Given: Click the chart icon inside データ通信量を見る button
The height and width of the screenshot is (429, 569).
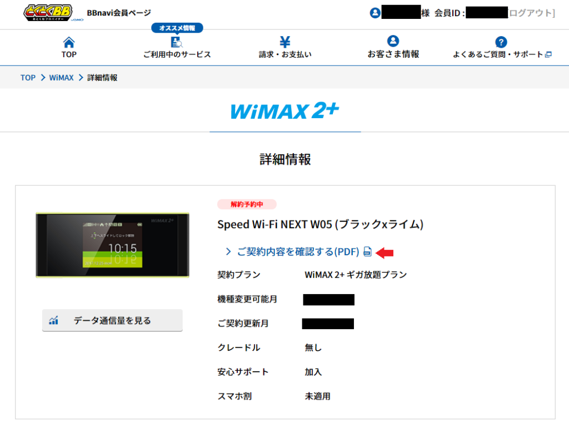Looking at the screenshot, I should click(x=54, y=320).
